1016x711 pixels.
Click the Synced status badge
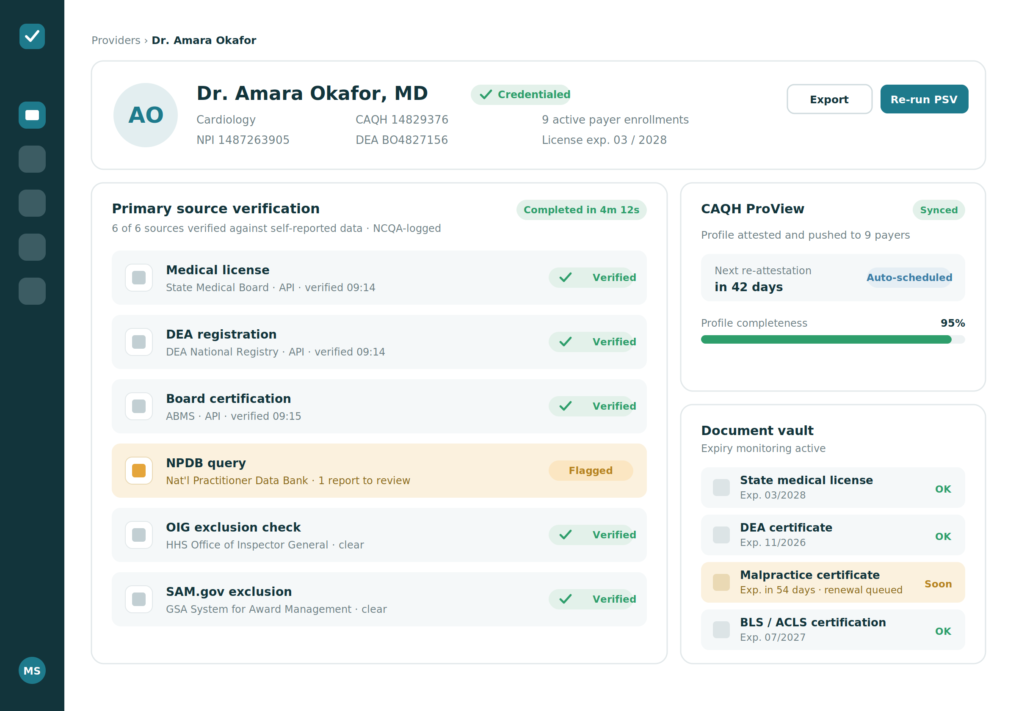(939, 210)
